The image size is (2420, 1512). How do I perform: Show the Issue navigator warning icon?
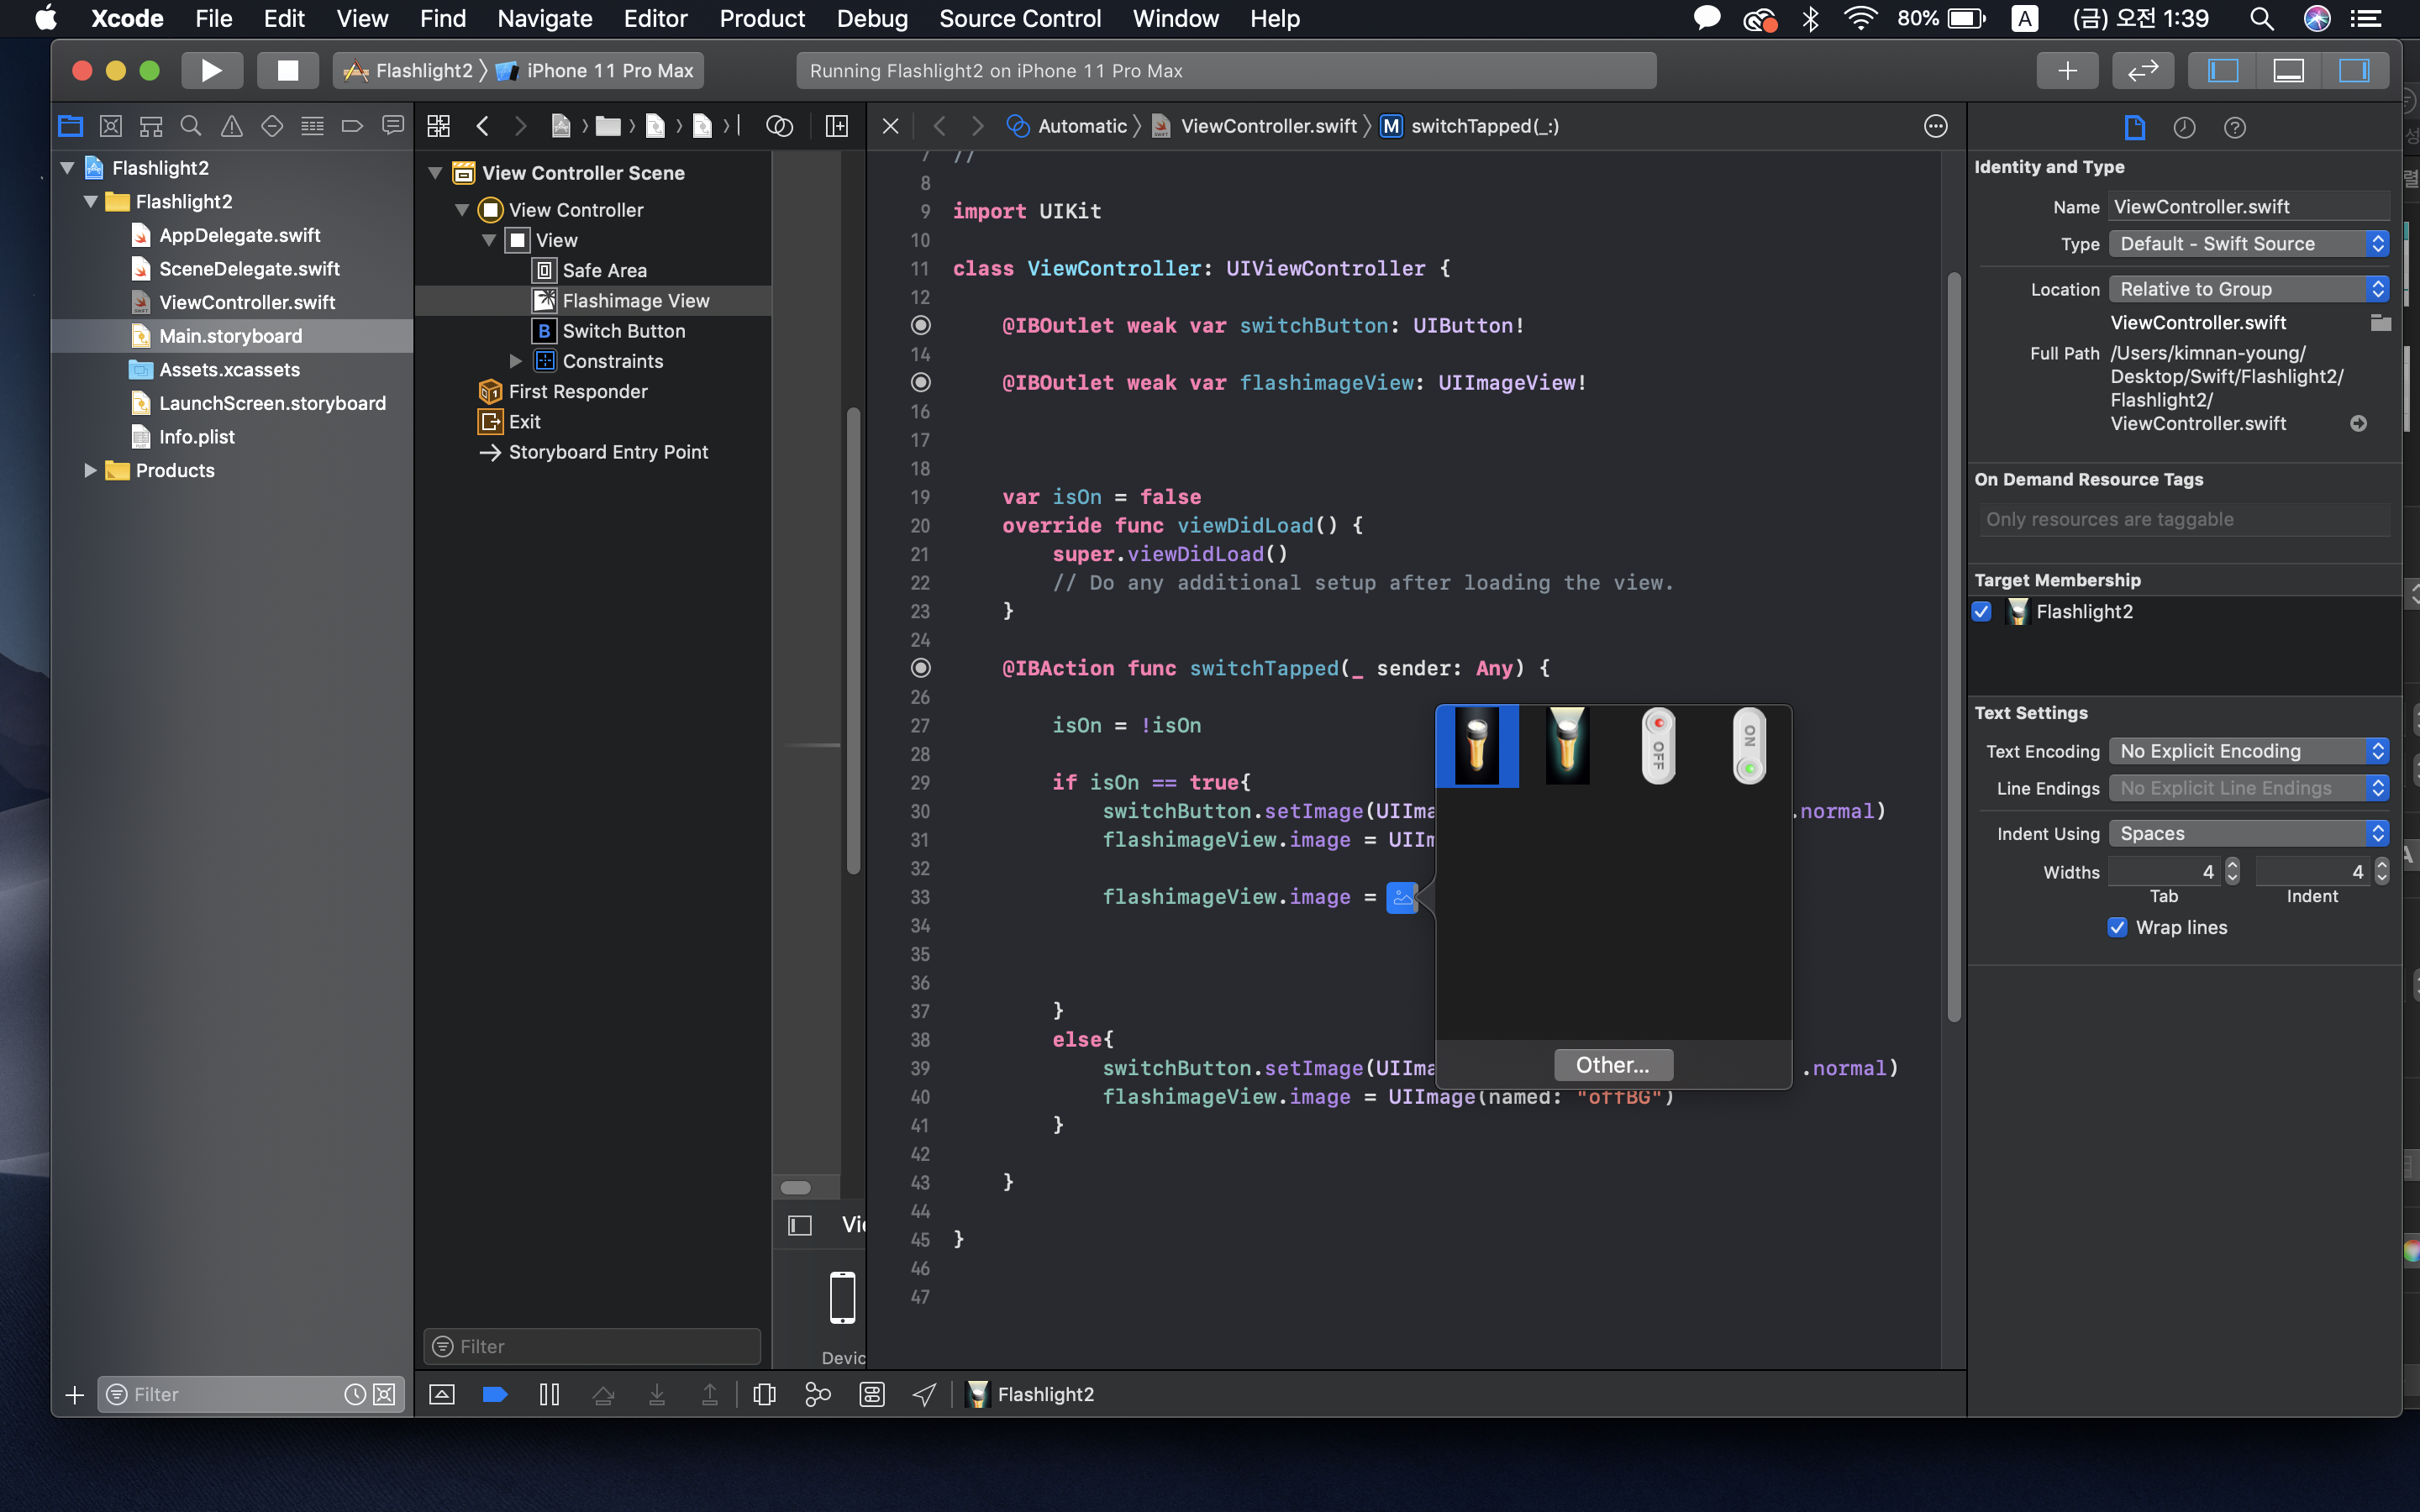click(x=231, y=126)
